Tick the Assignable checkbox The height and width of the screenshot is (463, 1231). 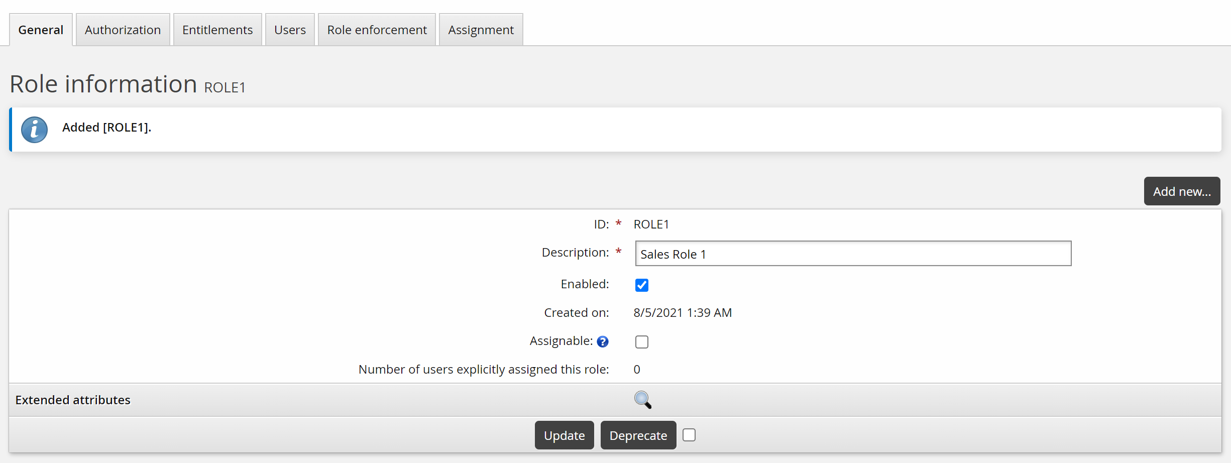click(x=641, y=342)
